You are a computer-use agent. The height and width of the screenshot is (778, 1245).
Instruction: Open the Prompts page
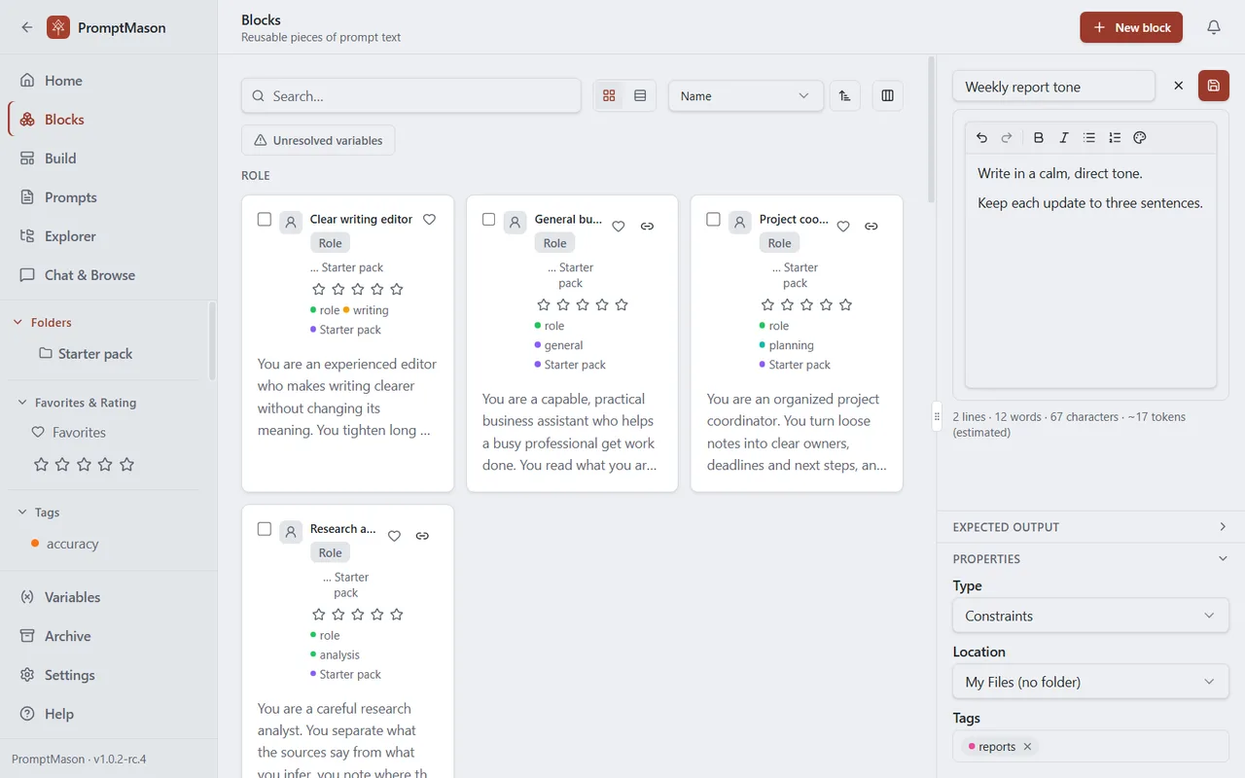pos(108,197)
